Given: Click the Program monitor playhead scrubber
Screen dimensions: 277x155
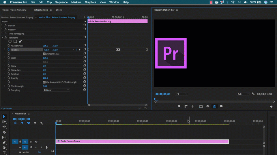Looking at the screenshot, I should (x=156, y=99).
